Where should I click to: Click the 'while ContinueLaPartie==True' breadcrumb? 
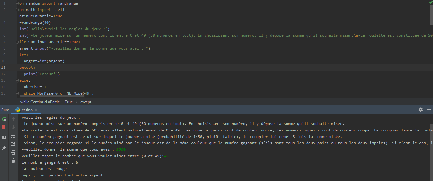pyautogui.click(x=46, y=102)
